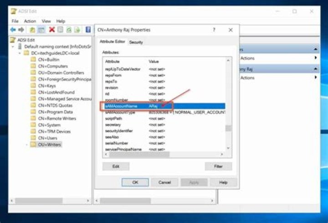The image size is (328, 223).
Task: Click the folder icon beside CN=Users
Action: [x=33, y=138]
